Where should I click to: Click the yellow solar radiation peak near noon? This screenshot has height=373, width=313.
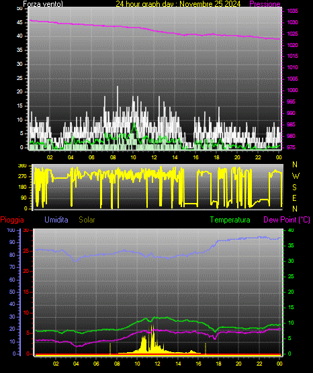coord(152,339)
